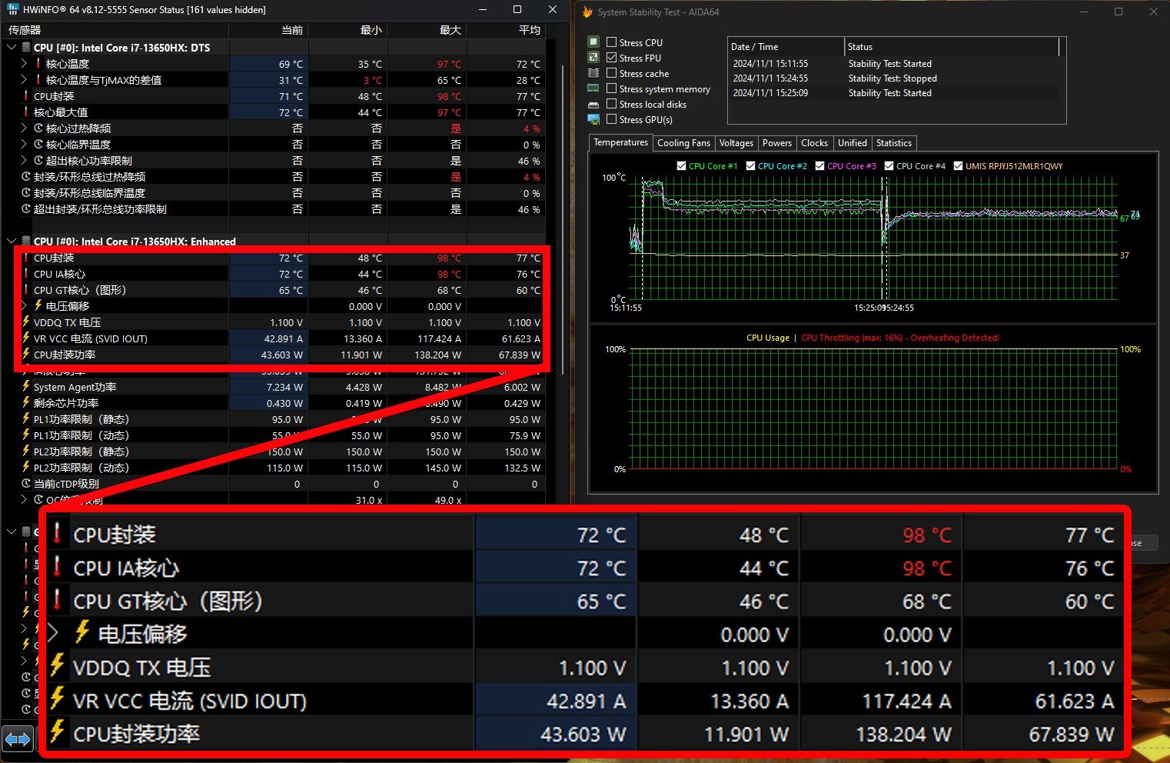Toggle the CPU Core #4 graph checkbox
1170x763 pixels.
[x=889, y=166]
